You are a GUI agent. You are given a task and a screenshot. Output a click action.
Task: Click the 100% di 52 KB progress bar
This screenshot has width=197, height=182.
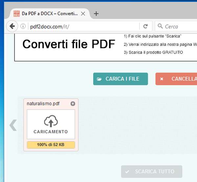tap(51, 145)
